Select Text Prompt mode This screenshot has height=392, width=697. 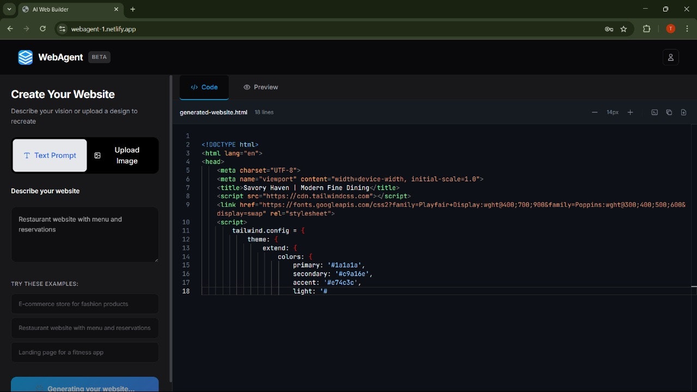coord(49,155)
